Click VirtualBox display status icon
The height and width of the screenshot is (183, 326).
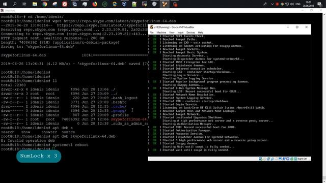pos(284,159)
